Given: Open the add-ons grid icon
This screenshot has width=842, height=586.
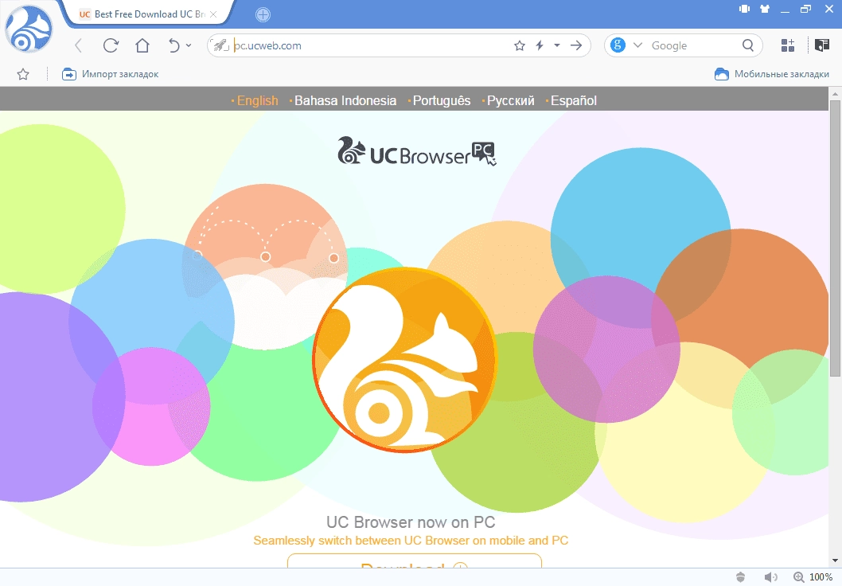Looking at the screenshot, I should point(787,45).
